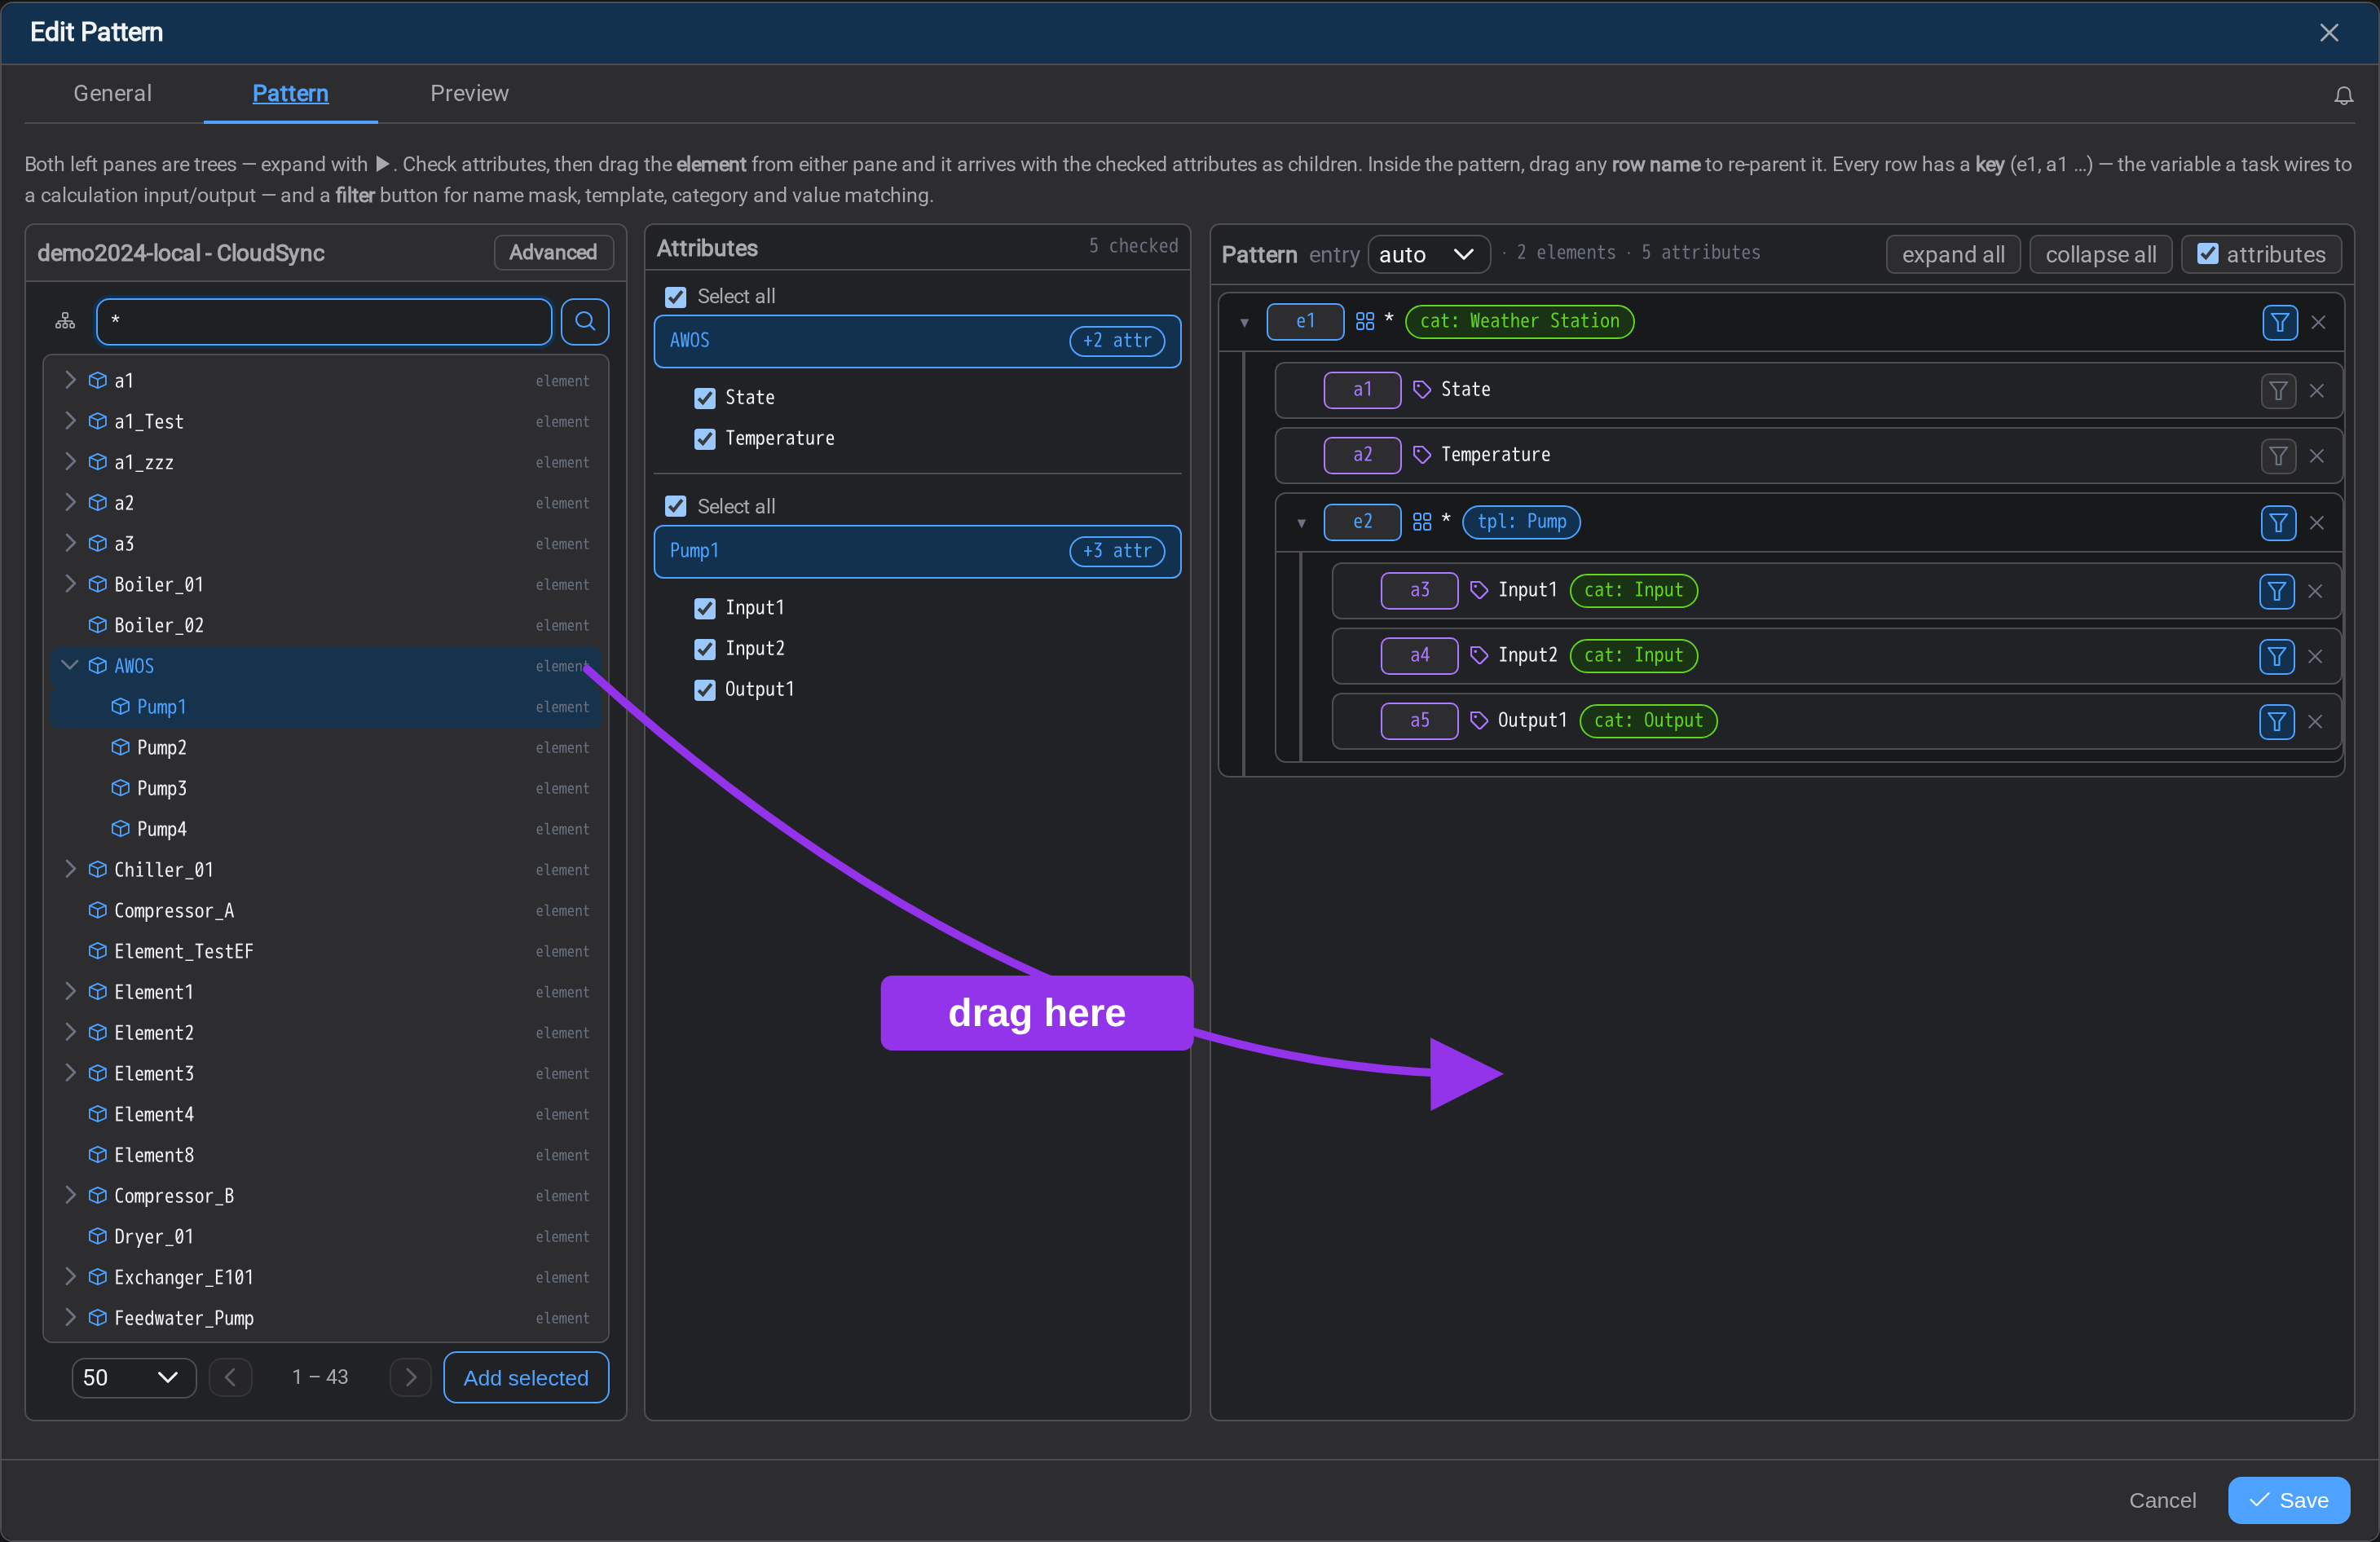Screen dimensions: 2380x1542
Task: Run the element search with magnifier button
Action: [x=585, y=321]
